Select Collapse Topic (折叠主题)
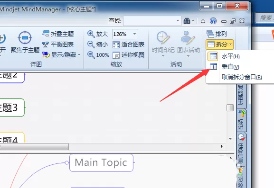 pyautogui.click(x=58, y=34)
